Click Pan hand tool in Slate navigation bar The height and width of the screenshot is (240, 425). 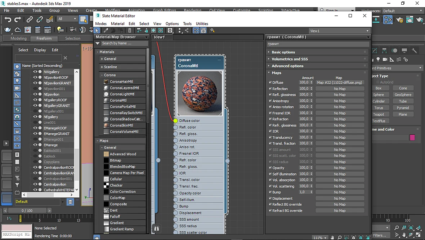click(332, 237)
